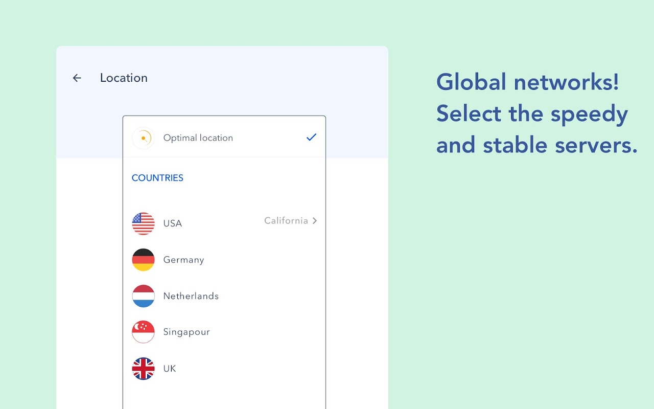Click the Singapour flag icon

click(143, 332)
